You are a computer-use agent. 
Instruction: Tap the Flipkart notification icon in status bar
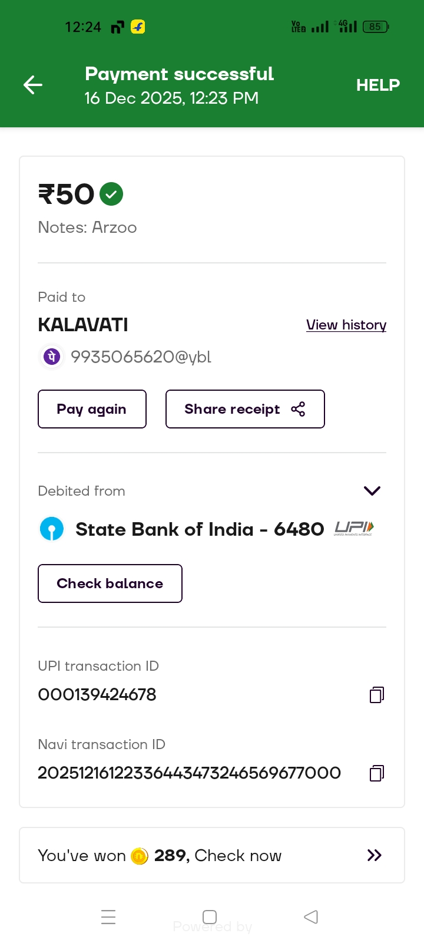[x=138, y=27]
